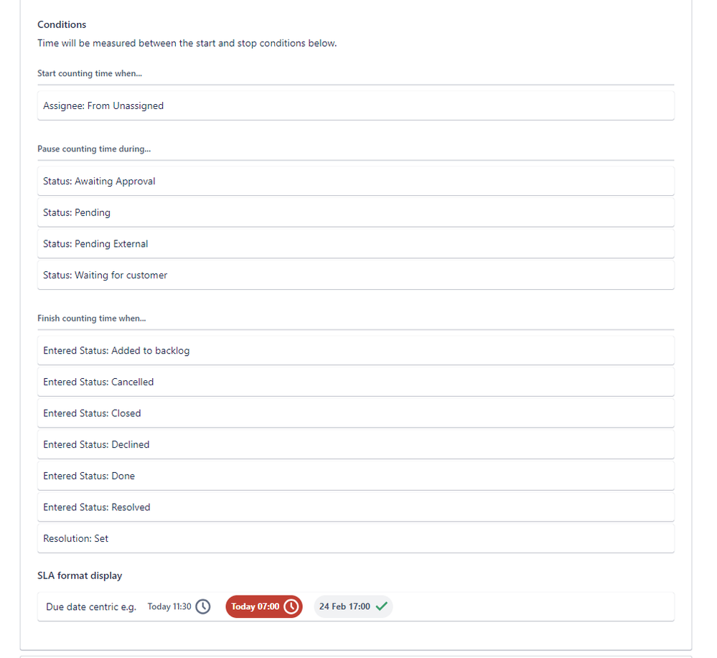Select the Status: Pending pause condition
The height and width of the screenshot is (658, 717).
(x=356, y=212)
